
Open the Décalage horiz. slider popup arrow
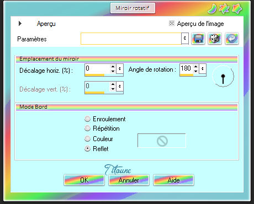click(120, 69)
